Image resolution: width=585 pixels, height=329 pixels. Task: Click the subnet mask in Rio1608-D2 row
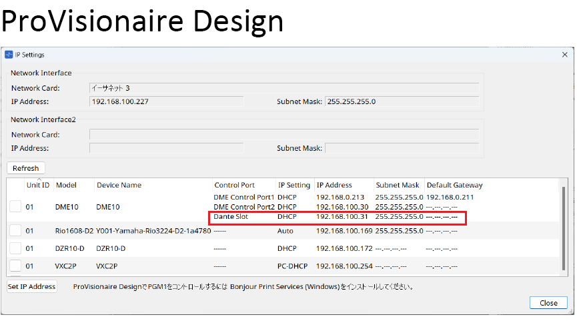pos(399,231)
